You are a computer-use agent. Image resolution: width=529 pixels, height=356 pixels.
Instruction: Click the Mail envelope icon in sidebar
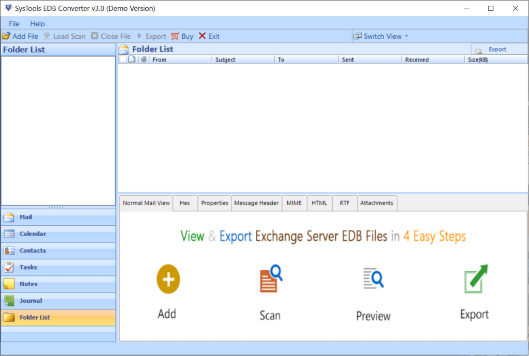point(9,217)
